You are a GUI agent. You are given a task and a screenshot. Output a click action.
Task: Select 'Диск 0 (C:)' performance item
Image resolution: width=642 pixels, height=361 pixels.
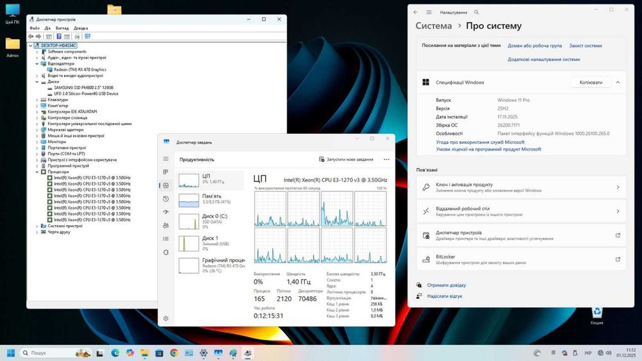point(211,221)
